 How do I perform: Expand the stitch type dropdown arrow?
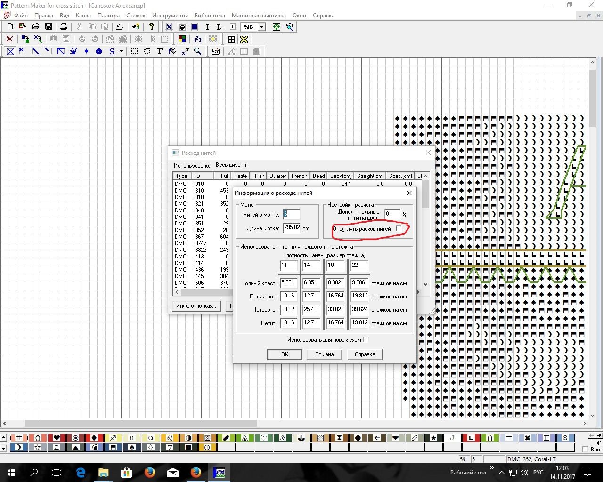[x=122, y=51]
